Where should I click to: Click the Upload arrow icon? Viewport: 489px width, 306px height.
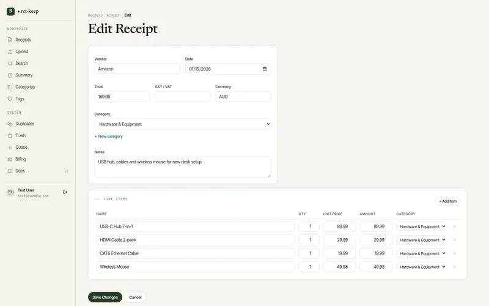[10, 51]
